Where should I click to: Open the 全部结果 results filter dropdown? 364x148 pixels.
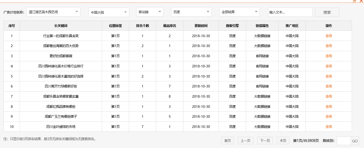pos(239,12)
